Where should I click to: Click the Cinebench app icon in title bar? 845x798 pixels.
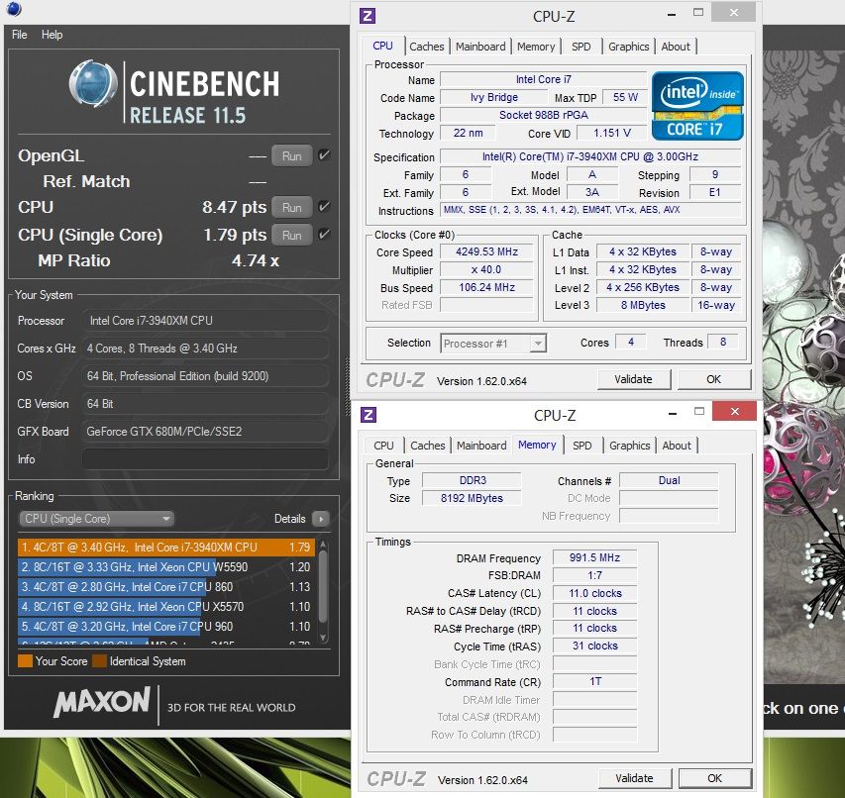[14, 9]
